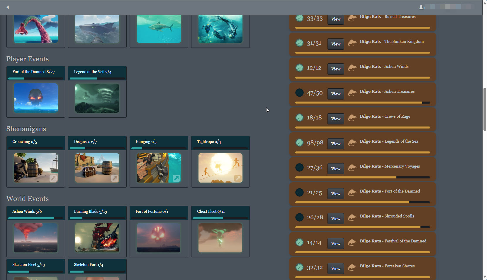Image resolution: width=487 pixels, height=280 pixels.
Task: Toggle the completion circle for Crews of Rage
Action: click(x=299, y=118)
